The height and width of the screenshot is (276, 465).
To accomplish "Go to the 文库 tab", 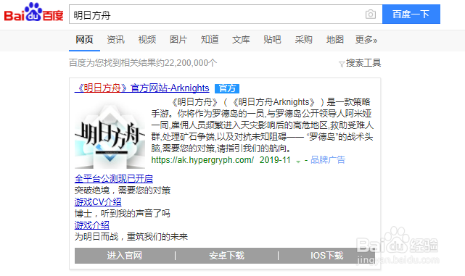I will [241, 40].
